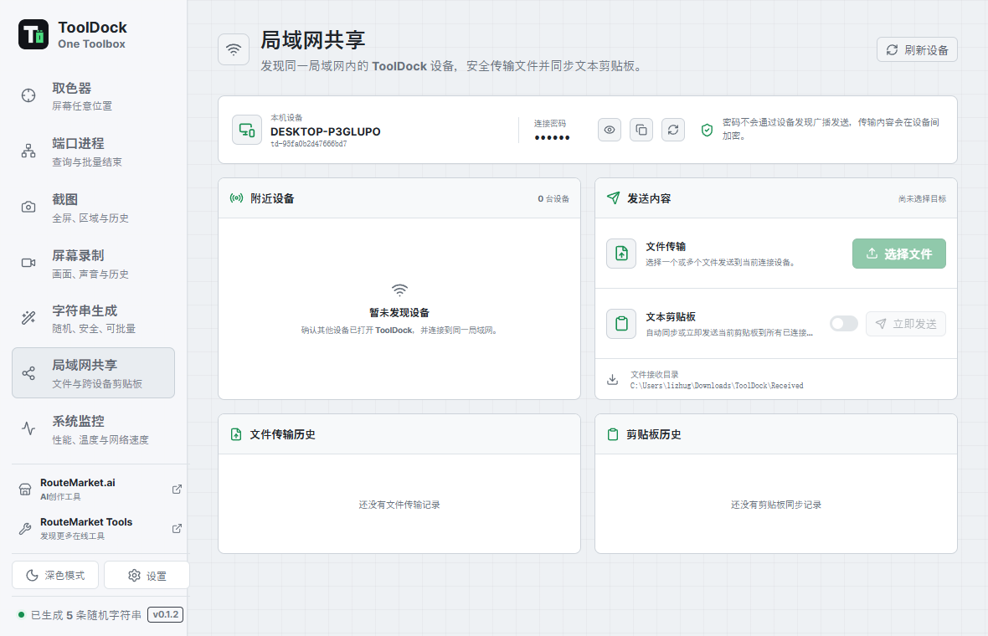Screen dimensions: 988x636
Task: Click the ToolDock logo icon
Action: pyautogui.click(x=33, y=34)
